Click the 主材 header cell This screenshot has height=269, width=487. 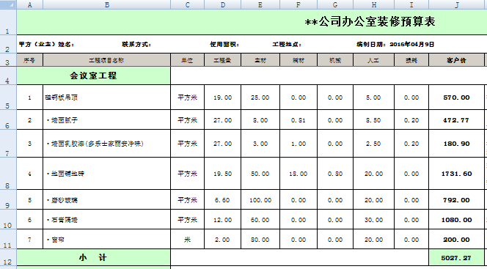coord(260,60)
